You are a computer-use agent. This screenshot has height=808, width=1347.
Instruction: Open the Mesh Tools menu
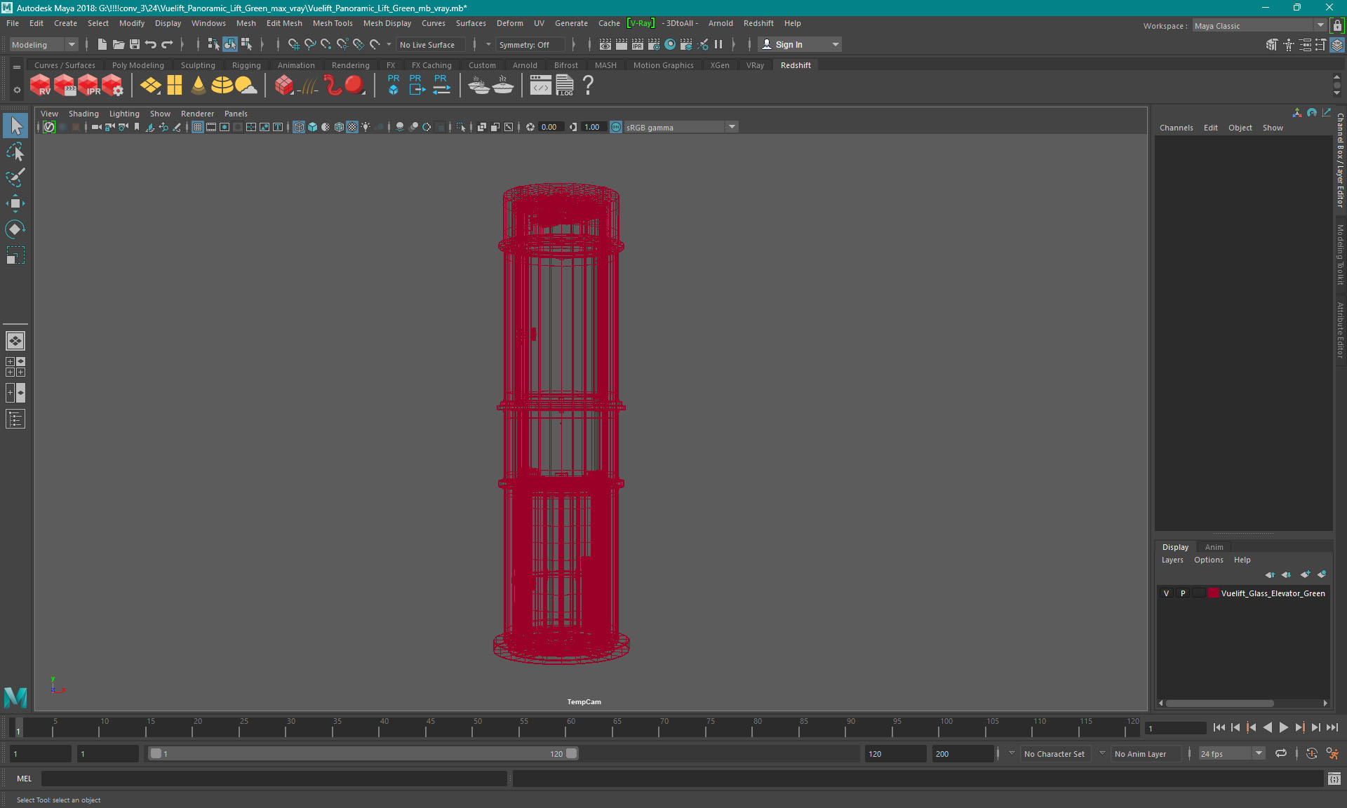[x=332, y=23]
